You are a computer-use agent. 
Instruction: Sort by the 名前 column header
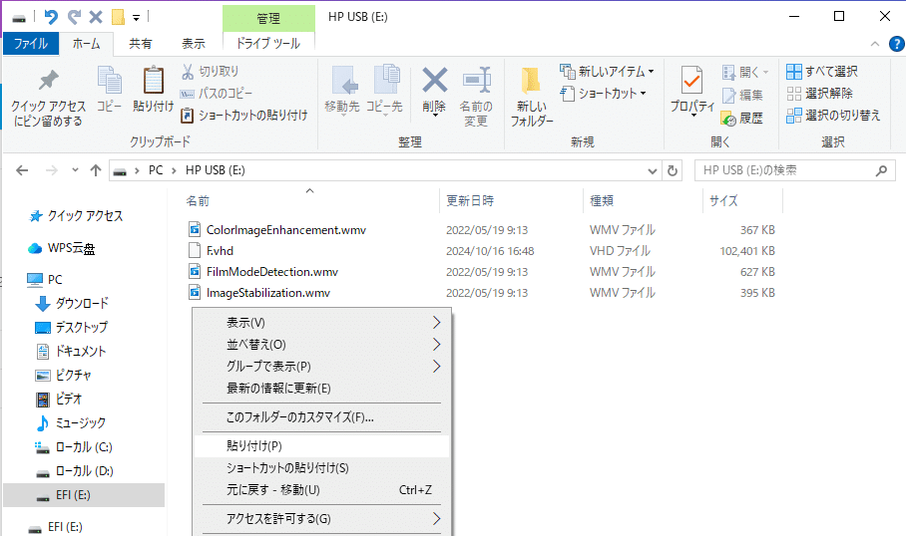pyautogui.click(x=198, y=201)
